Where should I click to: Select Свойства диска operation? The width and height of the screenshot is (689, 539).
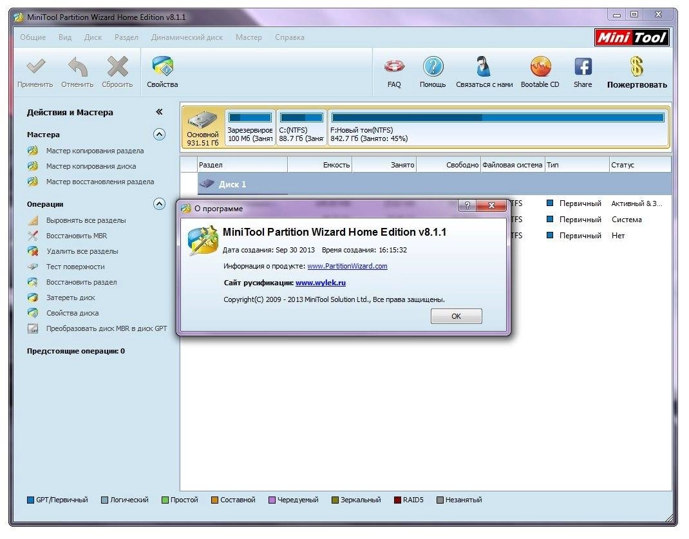point(73,313)
